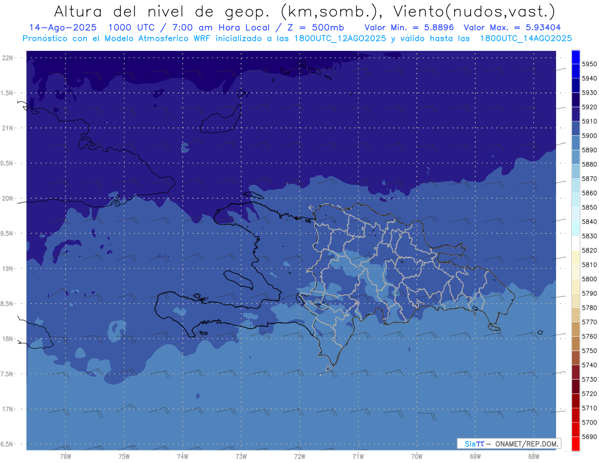The width and height of the screenshot is (599, 463).
Task: Click the '20N' latitude label
Action: [x=7, y=198]
